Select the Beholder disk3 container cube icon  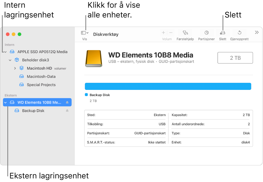click(17, 60)
